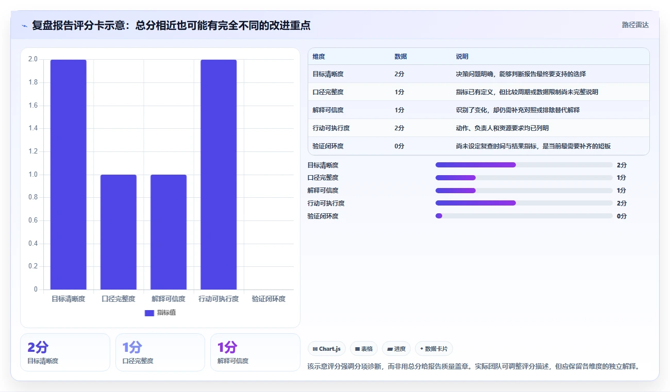Click the 表格 chip
The height and width of the screenshot is (392, 670).
pyautogui.click(x=364, y=349)
